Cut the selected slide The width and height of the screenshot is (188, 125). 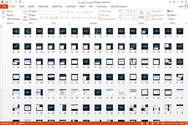click(9, 11)
